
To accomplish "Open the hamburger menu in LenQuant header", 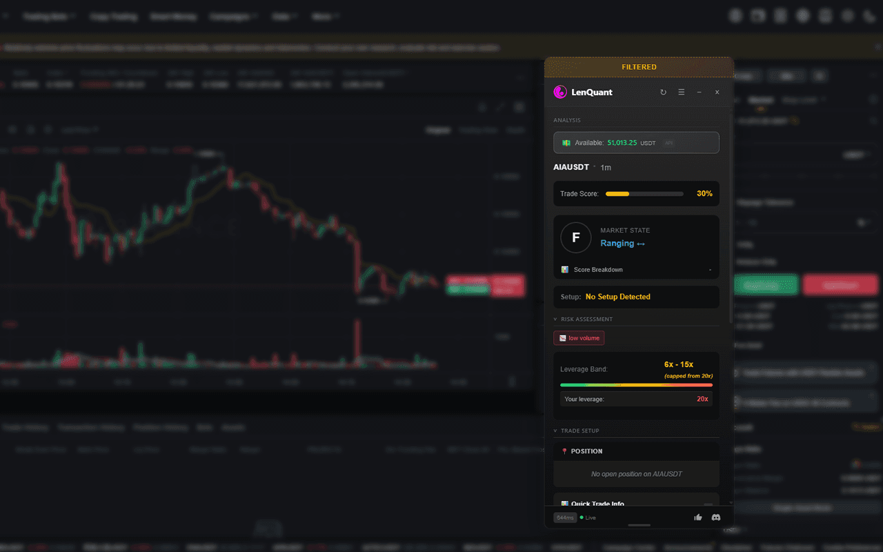I will point(681,92).
